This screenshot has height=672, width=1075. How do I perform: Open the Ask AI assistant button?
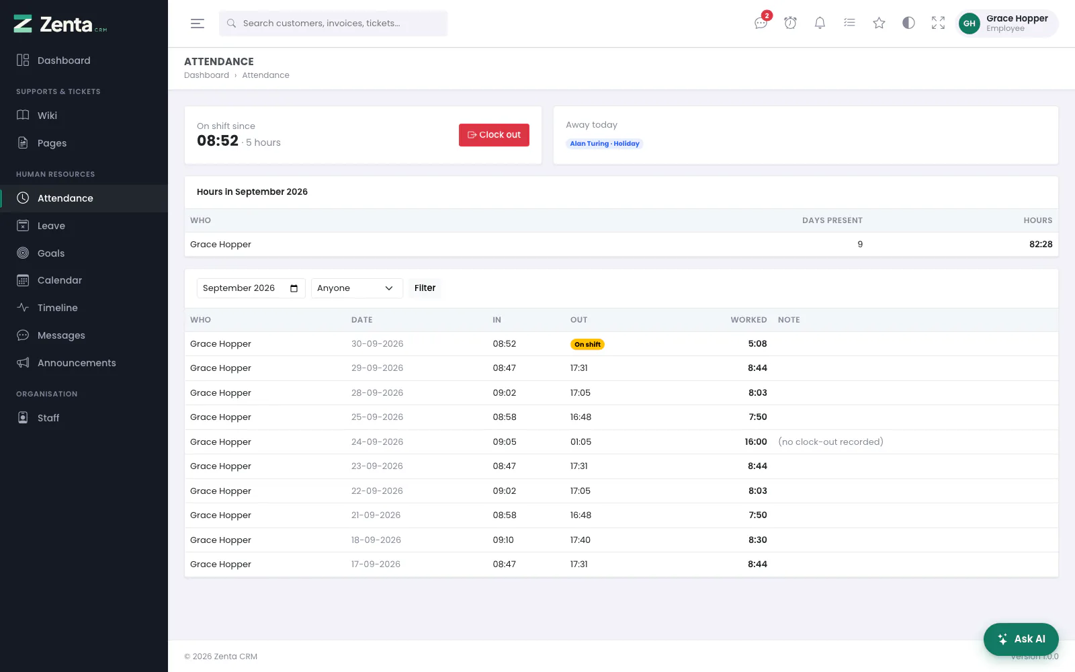[1021, 639]
